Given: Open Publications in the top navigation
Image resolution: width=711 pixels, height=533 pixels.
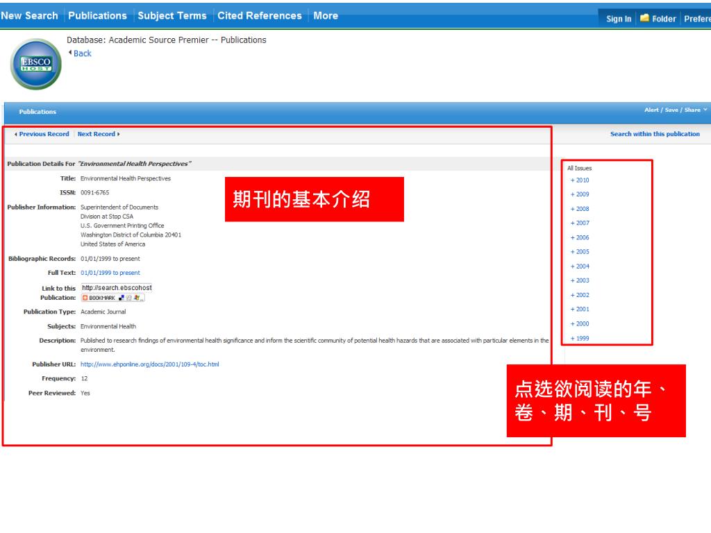Looking at the screenshot, I should pyautogui.click(x=97, y=15).
